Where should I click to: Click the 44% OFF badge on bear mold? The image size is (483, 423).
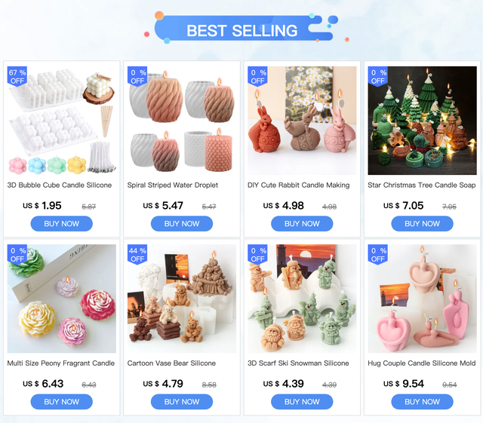coord(137,254)
